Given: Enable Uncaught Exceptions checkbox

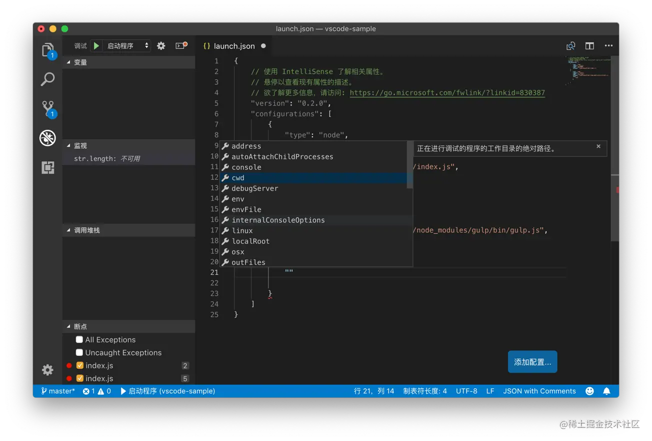Looking at the screenshot, I should pyautogui.click(x=79, y=353).
